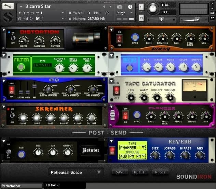This screenshot has width=216, height=189.
Task: Open the camera snapshot view
Action: click(120, 6)
